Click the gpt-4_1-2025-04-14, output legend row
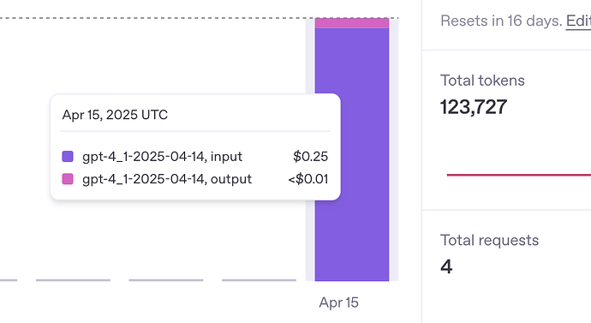Image resolution: width=591 pixels, height=323 pixels. click(x=195, y=179)
